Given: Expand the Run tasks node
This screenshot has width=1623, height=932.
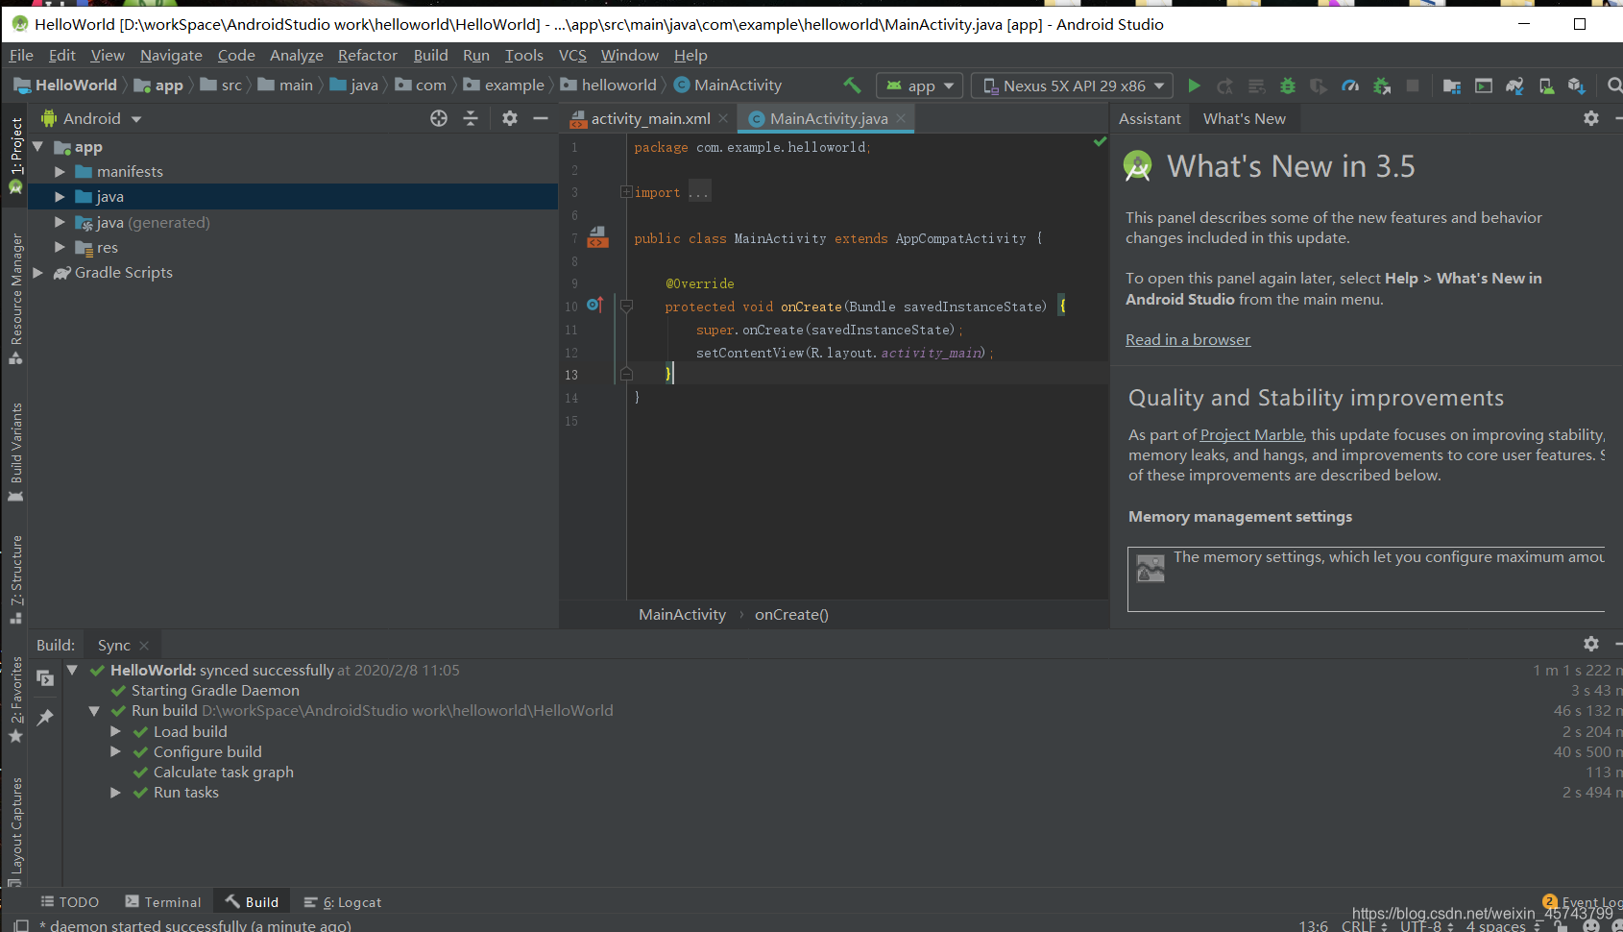Looking at the screenshot, I should pyautogui.click(x=115, y=793).
